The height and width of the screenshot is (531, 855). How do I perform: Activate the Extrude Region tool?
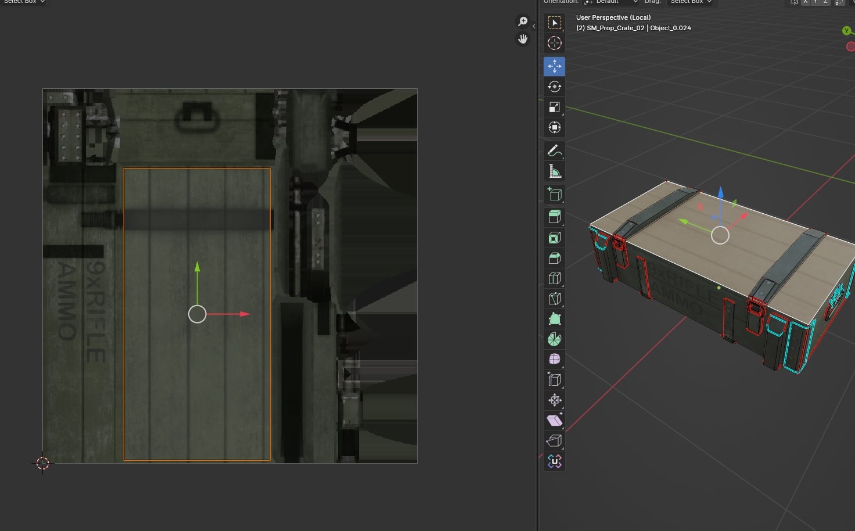[x=554, y=217]
